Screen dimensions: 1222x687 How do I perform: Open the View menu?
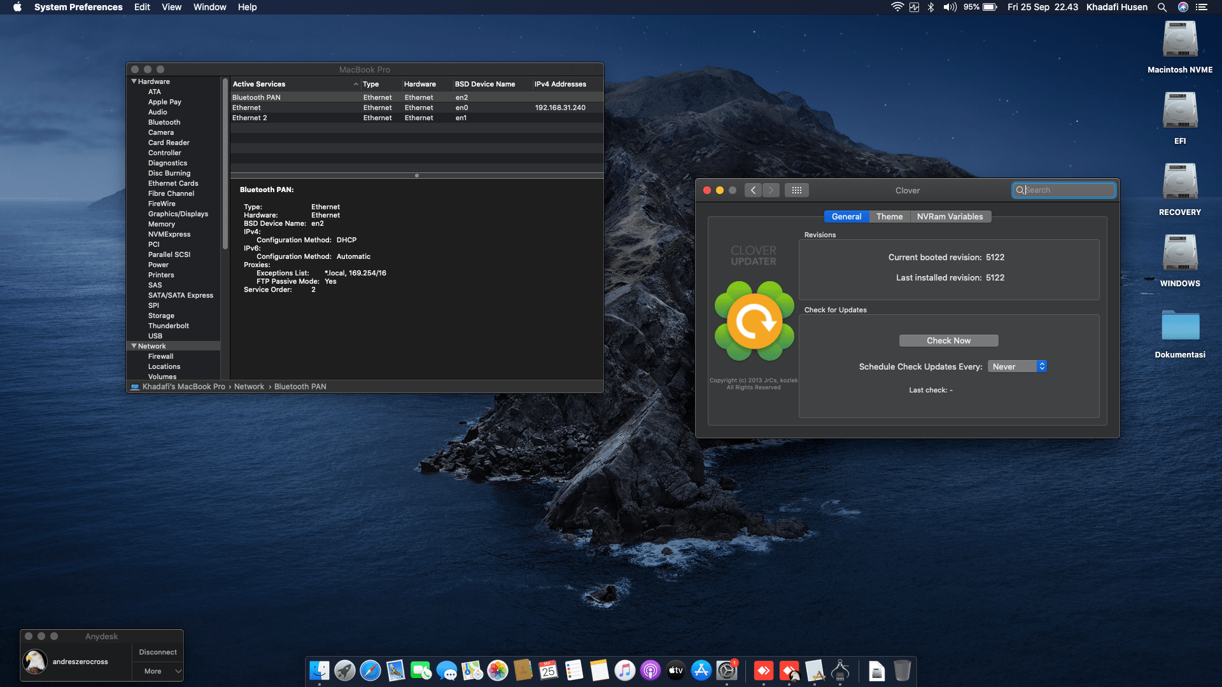[x=171, y=7]
